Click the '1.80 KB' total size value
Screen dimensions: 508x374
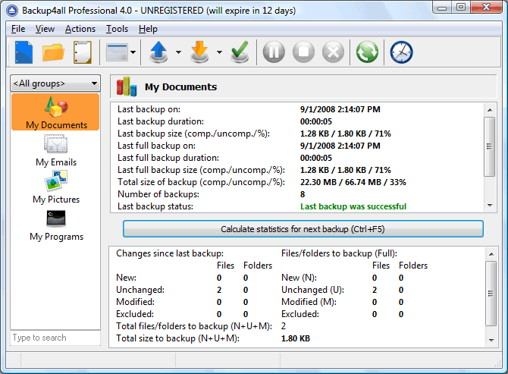pos(296,338)
